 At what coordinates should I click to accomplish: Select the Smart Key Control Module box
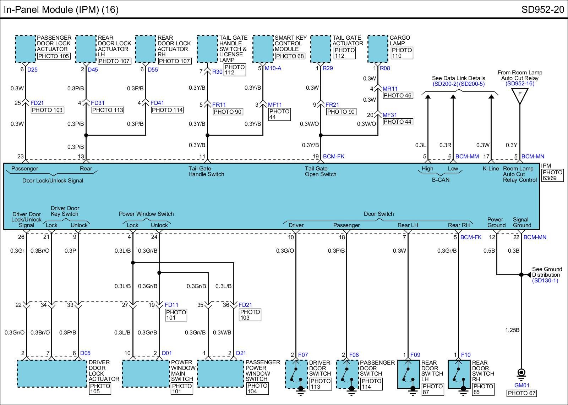263,49
